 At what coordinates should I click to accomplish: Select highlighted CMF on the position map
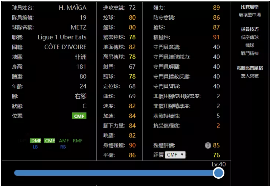(x=49, y=141)
